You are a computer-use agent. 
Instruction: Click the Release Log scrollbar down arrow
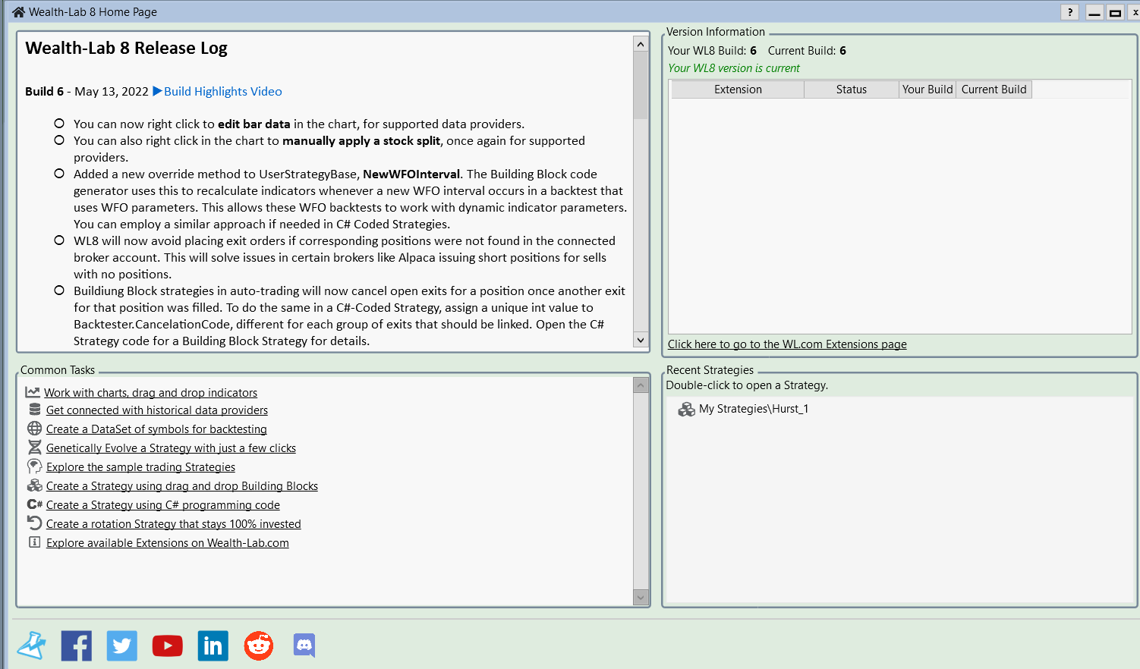pos(641,340)
